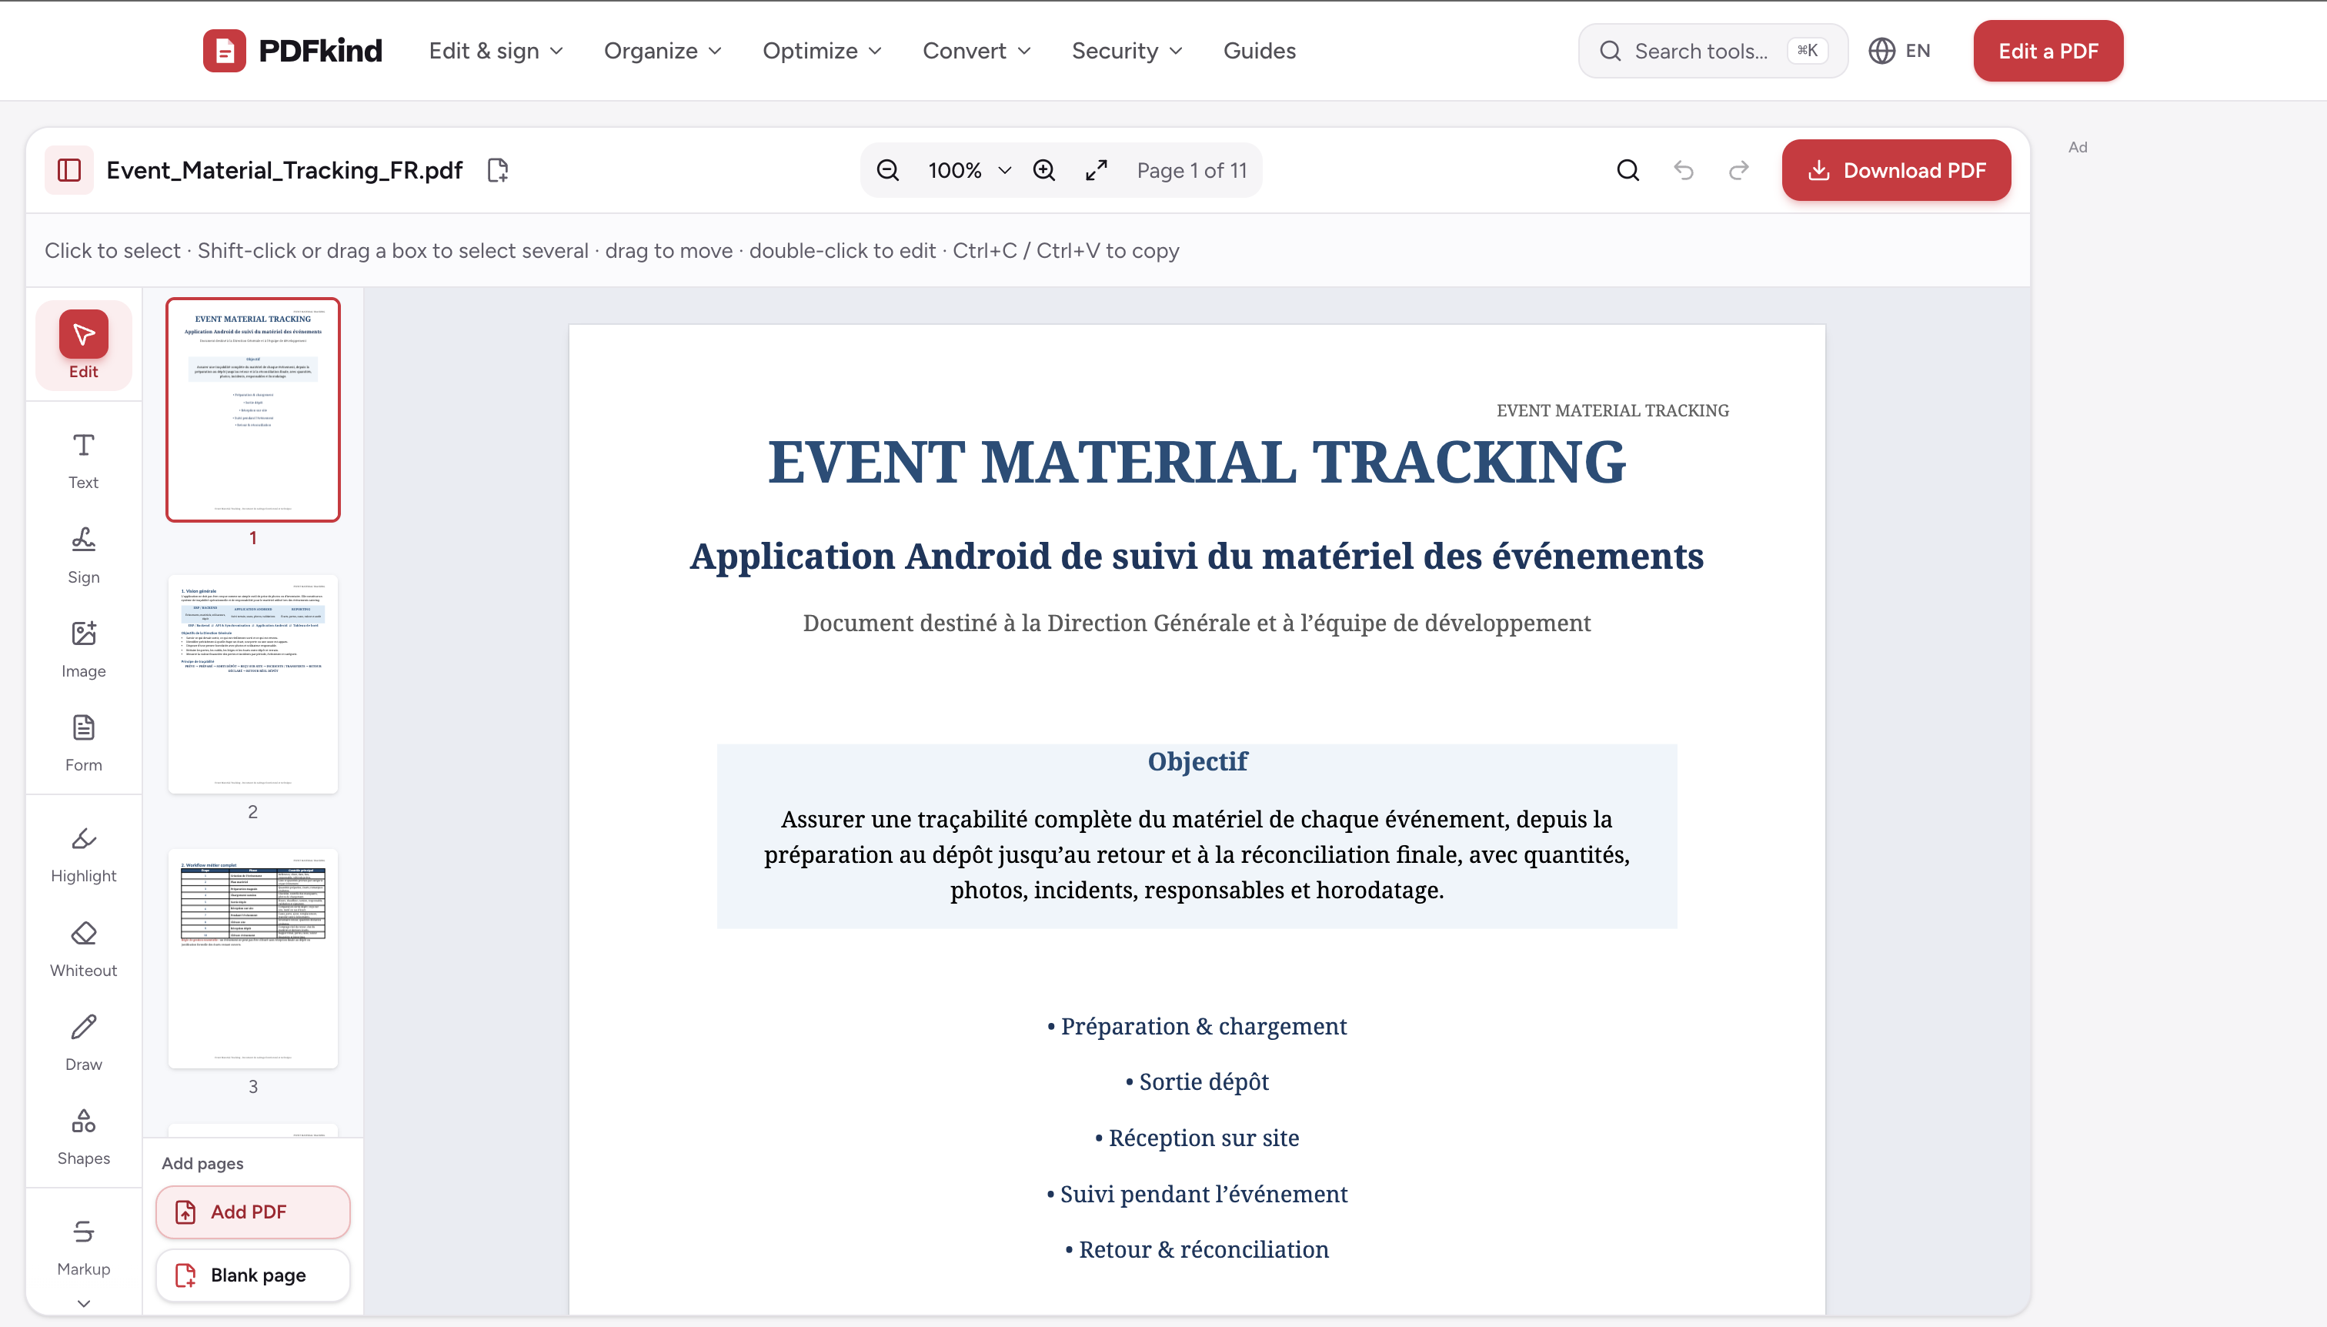
Task: Click the rename file icon beside filename
Action: coord(497,170)
